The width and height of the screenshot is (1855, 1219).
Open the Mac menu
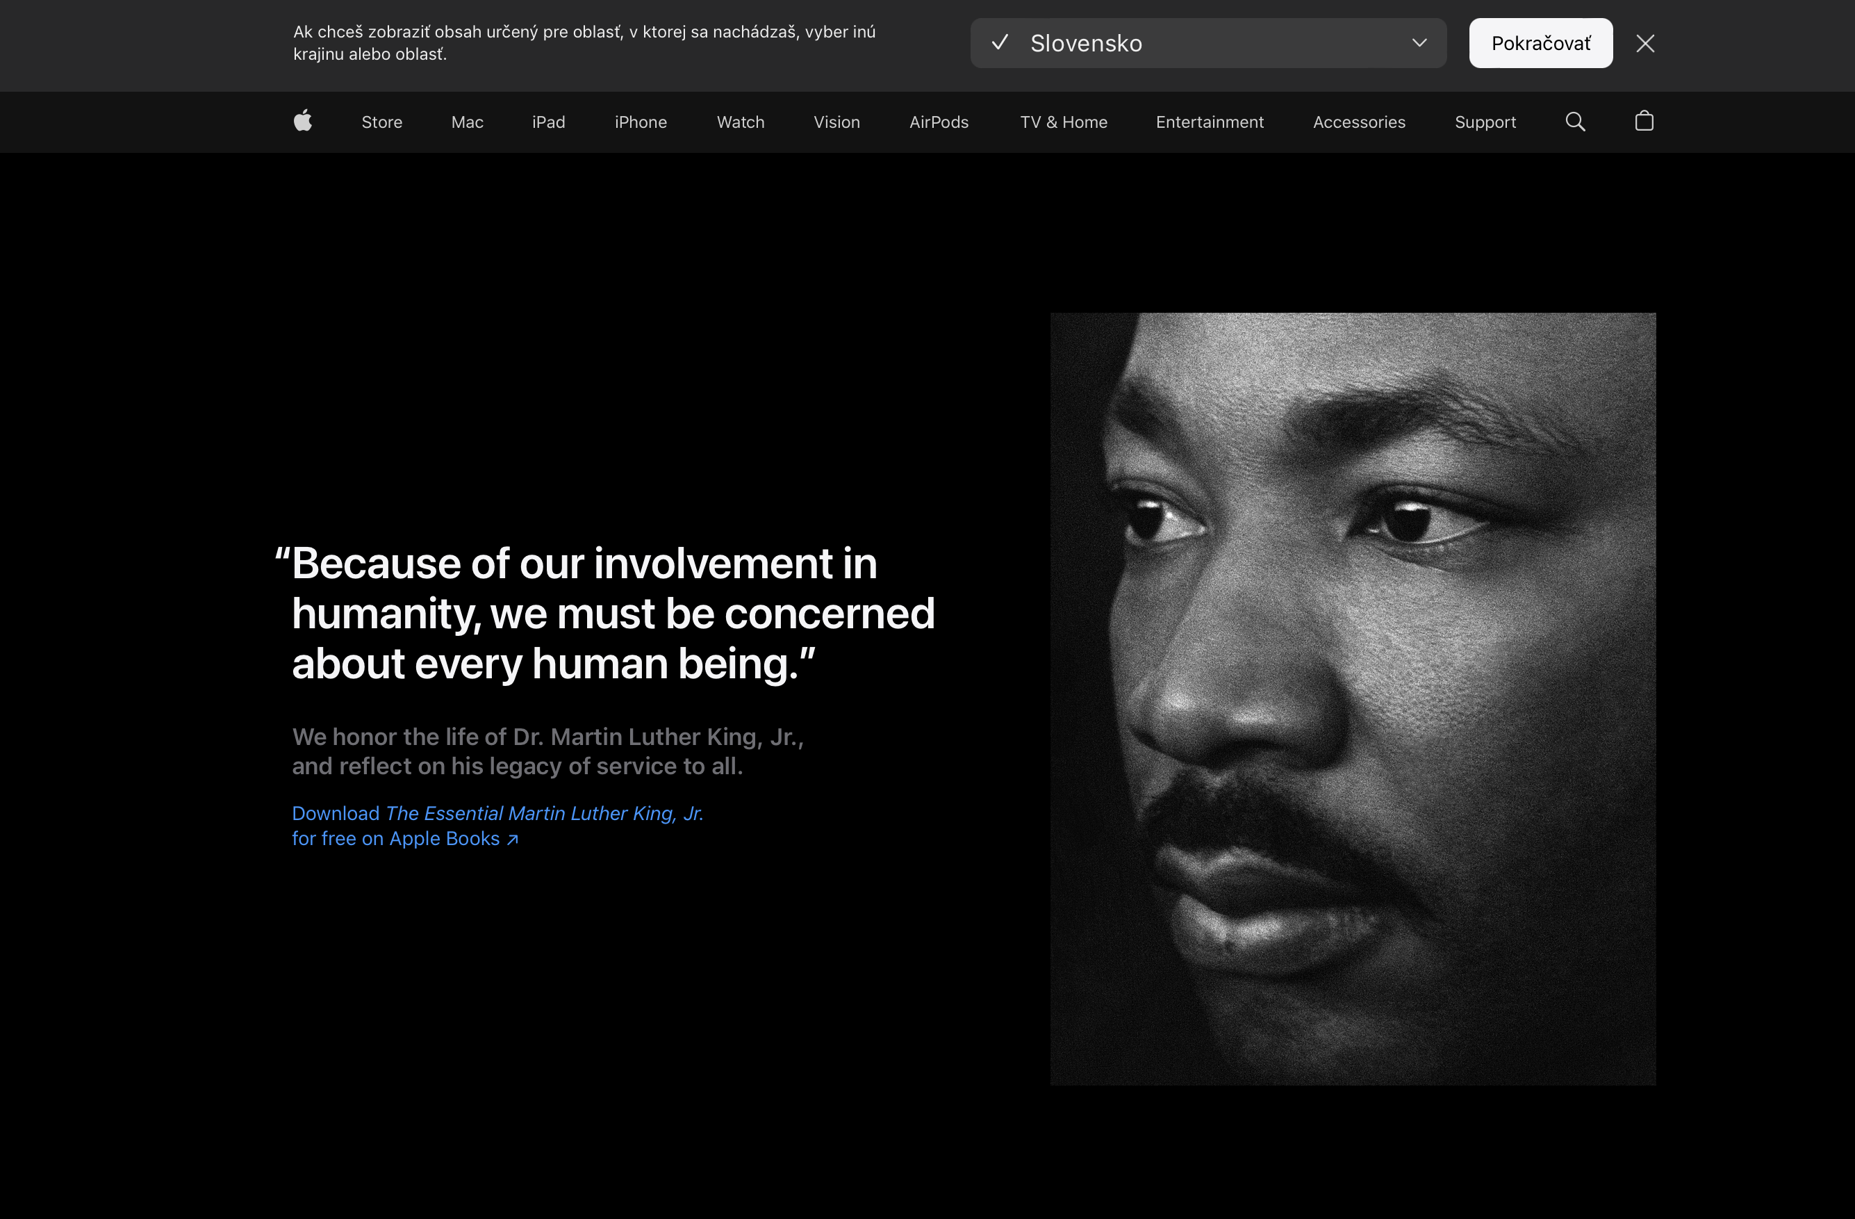(467, 122)
